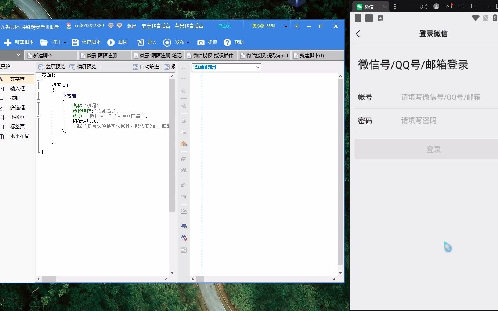The width and height of the screenshot is (498, 311).
Task: Open 安卓作者后台 link
Action: point(156,26)
